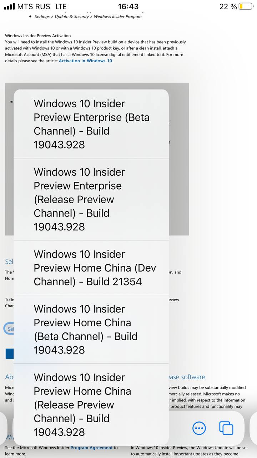
Task: Tap the select edition dropdown behind popup
Action: coord(9,329)
